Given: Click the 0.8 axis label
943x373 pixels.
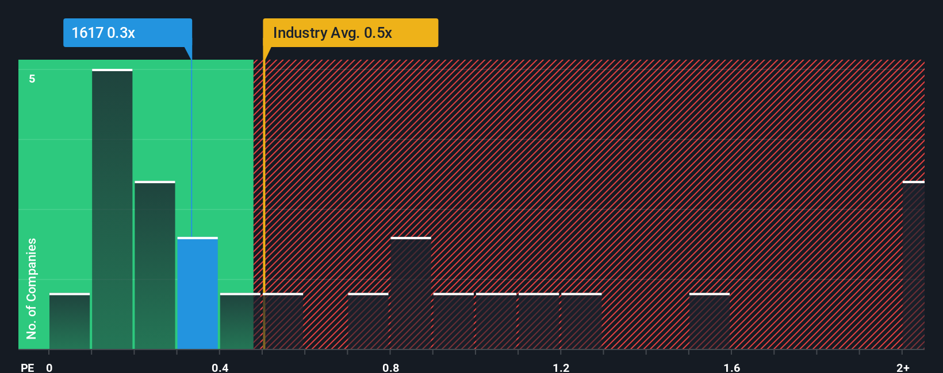Looking at the screenshot, I should pos(390,367).
